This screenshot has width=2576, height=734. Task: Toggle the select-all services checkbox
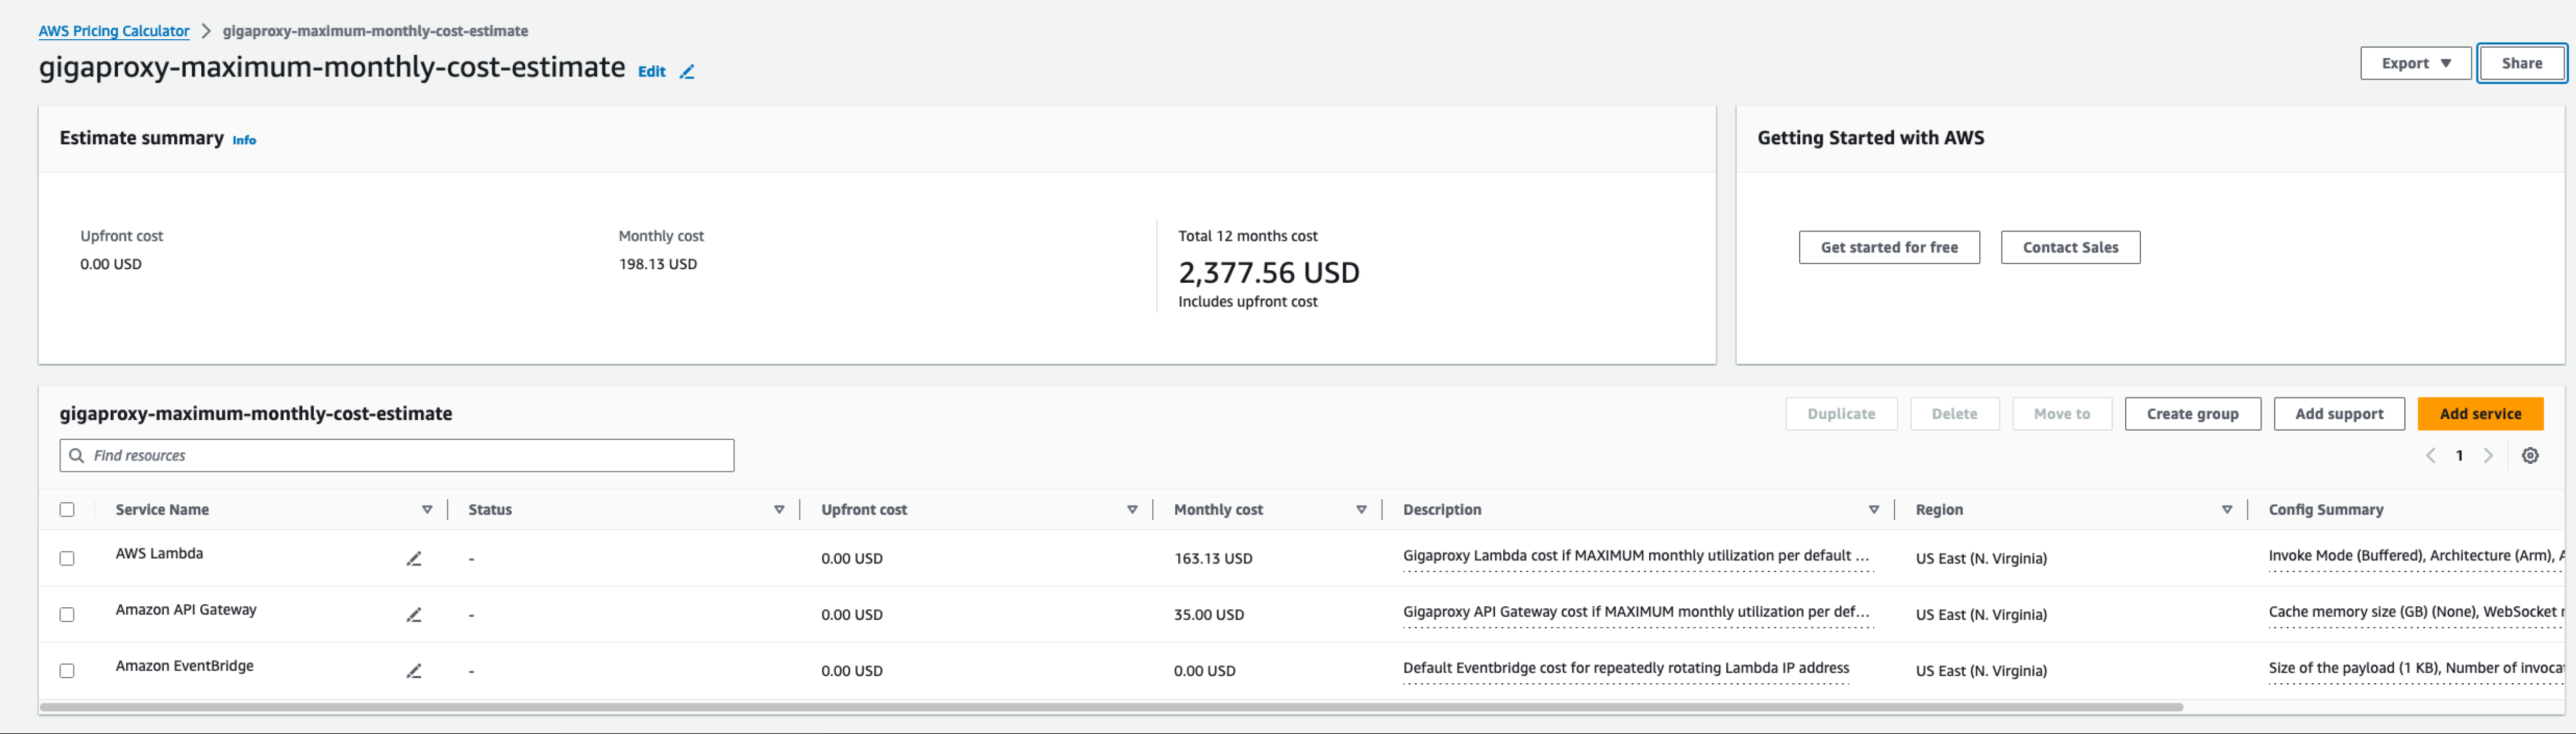(x=67, y=509)
